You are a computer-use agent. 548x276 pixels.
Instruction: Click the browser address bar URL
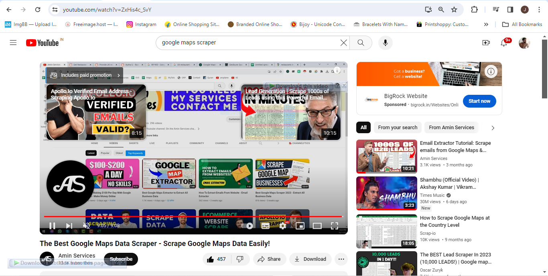(x=107, y=10)
